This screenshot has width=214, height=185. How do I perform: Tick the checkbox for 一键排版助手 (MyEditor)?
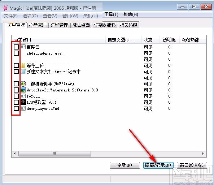[x=16, y=84]
